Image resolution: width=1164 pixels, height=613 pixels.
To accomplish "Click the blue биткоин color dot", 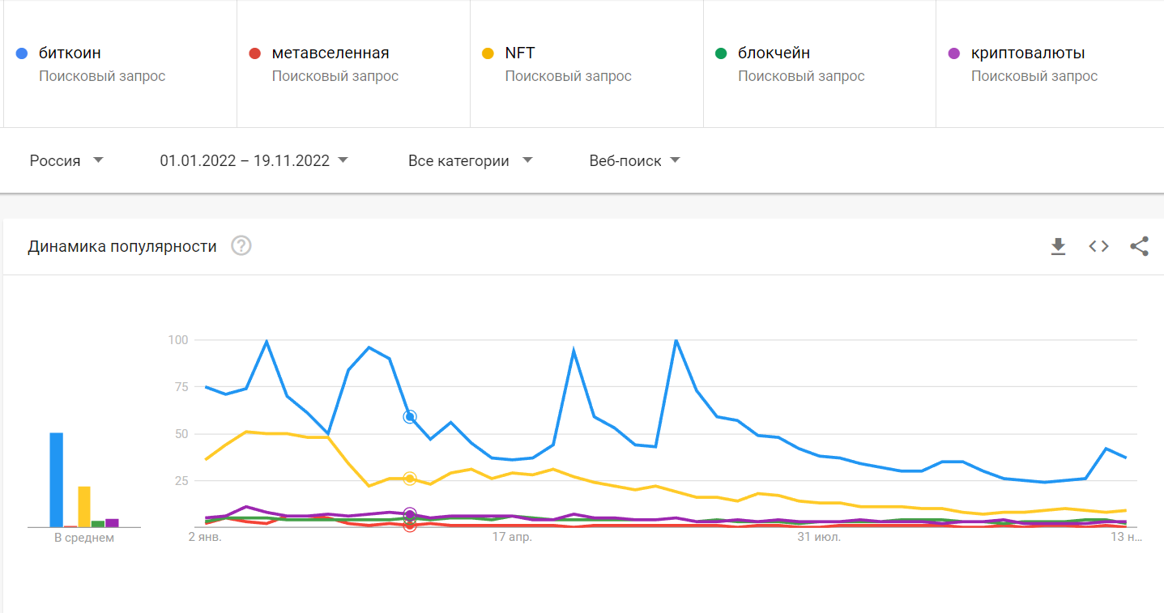I will (22, 53).
